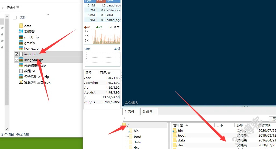This screenshot has height=149, width=276.
Task: Uncheck the install.sh checkbox
Action: [x=16, y=54]
